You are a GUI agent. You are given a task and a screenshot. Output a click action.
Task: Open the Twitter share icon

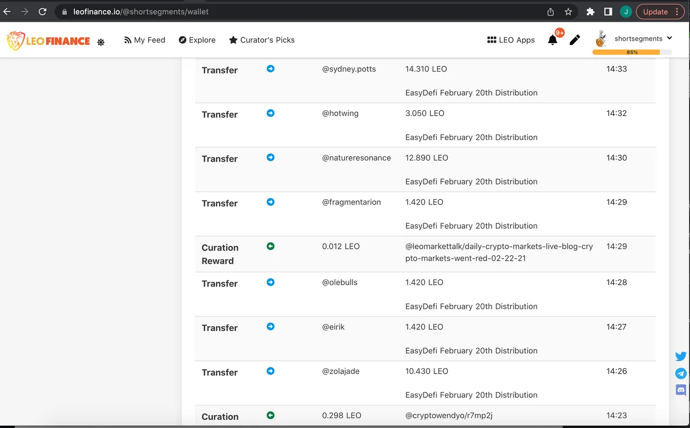click(681, 356)
